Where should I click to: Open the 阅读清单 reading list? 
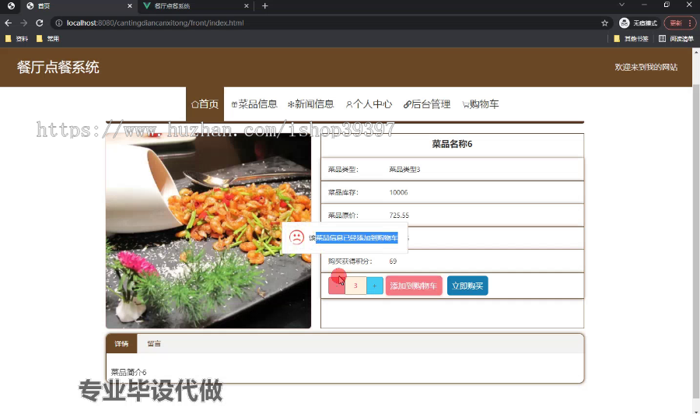[x=676, y=39]
